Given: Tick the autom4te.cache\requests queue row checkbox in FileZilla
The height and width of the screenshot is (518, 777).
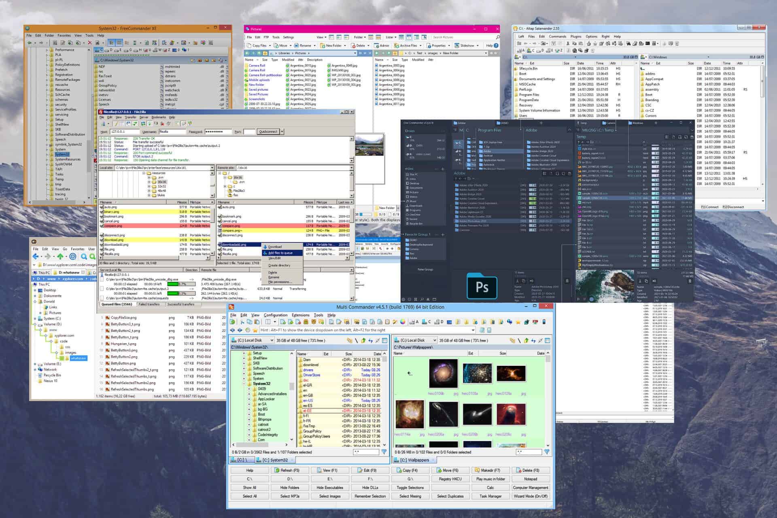Looking at the screenshot, I should [102, 298].
